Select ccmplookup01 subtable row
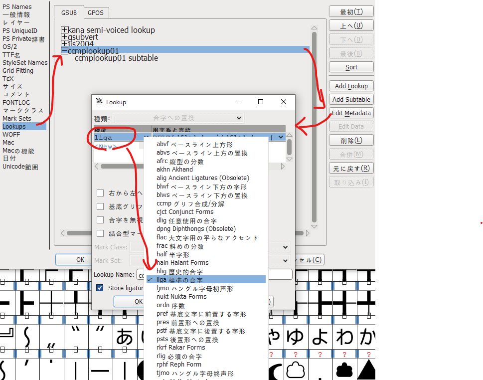The height and width of the screenshot is (380, 483). point(116,58)
